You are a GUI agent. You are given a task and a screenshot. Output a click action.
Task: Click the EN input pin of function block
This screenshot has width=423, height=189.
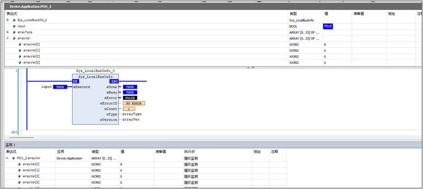(x=76, y=81)
